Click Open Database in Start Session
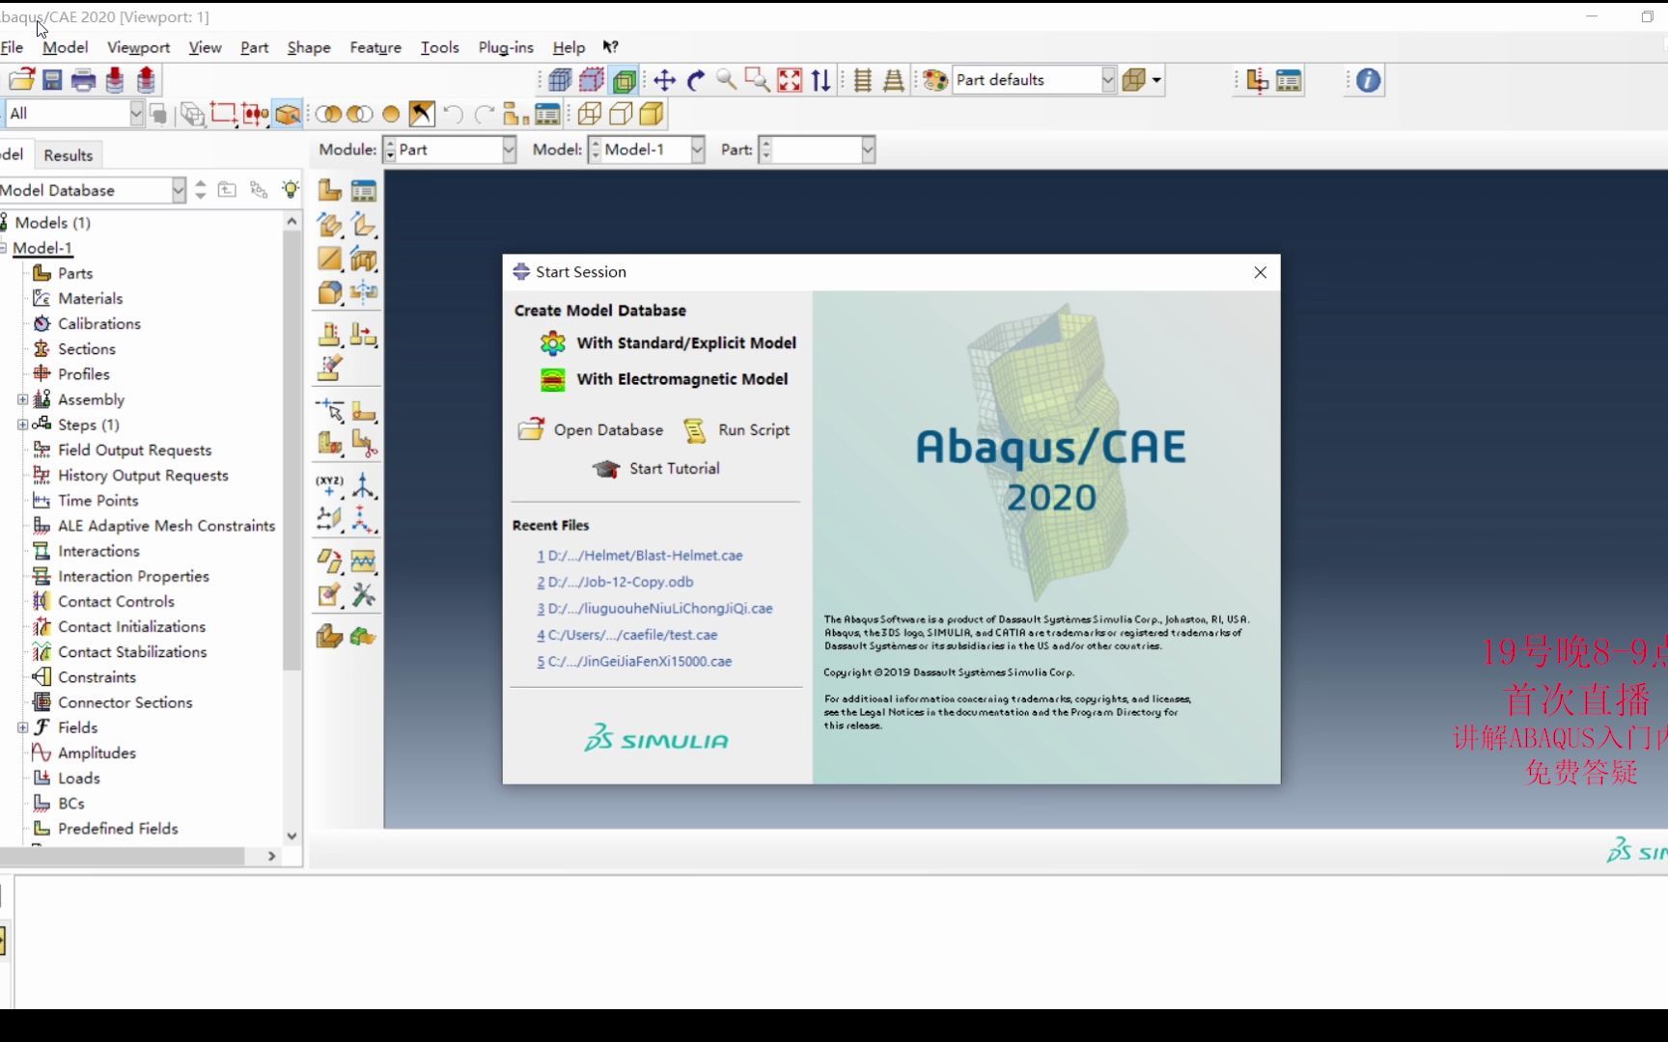Viewport: 1668px width, 1042px height. (591, 430)
